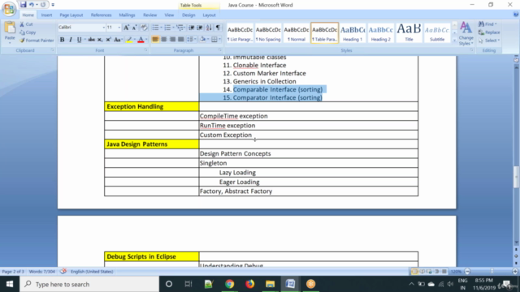The width and height of the screenshot is (520, 292).
Task: Grow the font size
Action: pyautogui.click(x=126, y=28)
